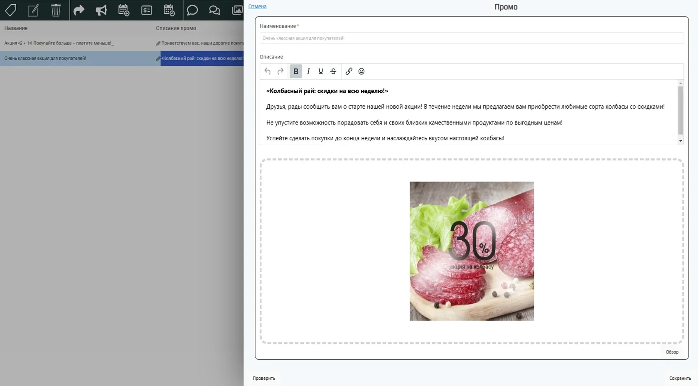Click the paragraph starting 'Не упустите возможность'
The image size is (698, 386).
pyautogui.click(x=414, y=122)
